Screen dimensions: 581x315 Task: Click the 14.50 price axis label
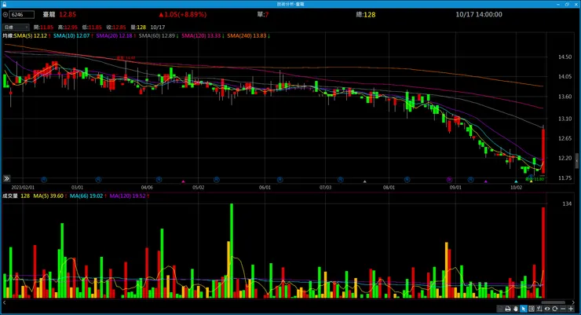click(565, 57)
